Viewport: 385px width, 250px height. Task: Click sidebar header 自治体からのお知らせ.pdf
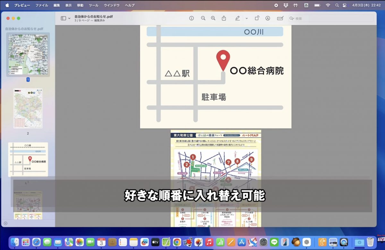(x=24, y=29)
